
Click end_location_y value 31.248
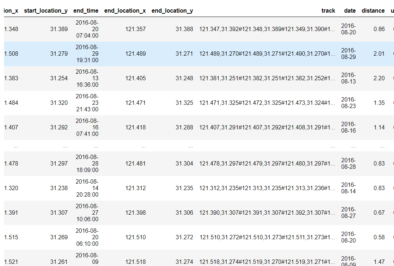click(184, 78)
